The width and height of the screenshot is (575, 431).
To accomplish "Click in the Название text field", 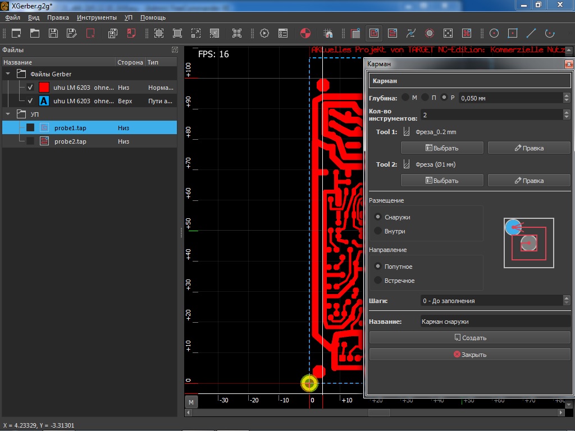I will (x=495, y=322).
